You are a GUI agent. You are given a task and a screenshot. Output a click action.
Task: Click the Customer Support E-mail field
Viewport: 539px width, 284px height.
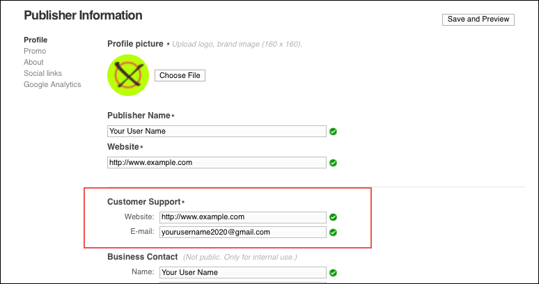click(x=242, y=232)
